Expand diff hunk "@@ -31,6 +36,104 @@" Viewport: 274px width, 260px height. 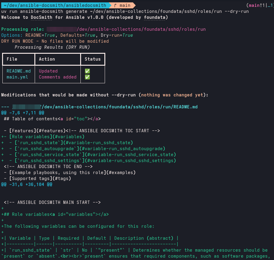tap(23, 184)
